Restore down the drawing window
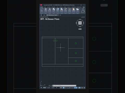 coord(83,17)
